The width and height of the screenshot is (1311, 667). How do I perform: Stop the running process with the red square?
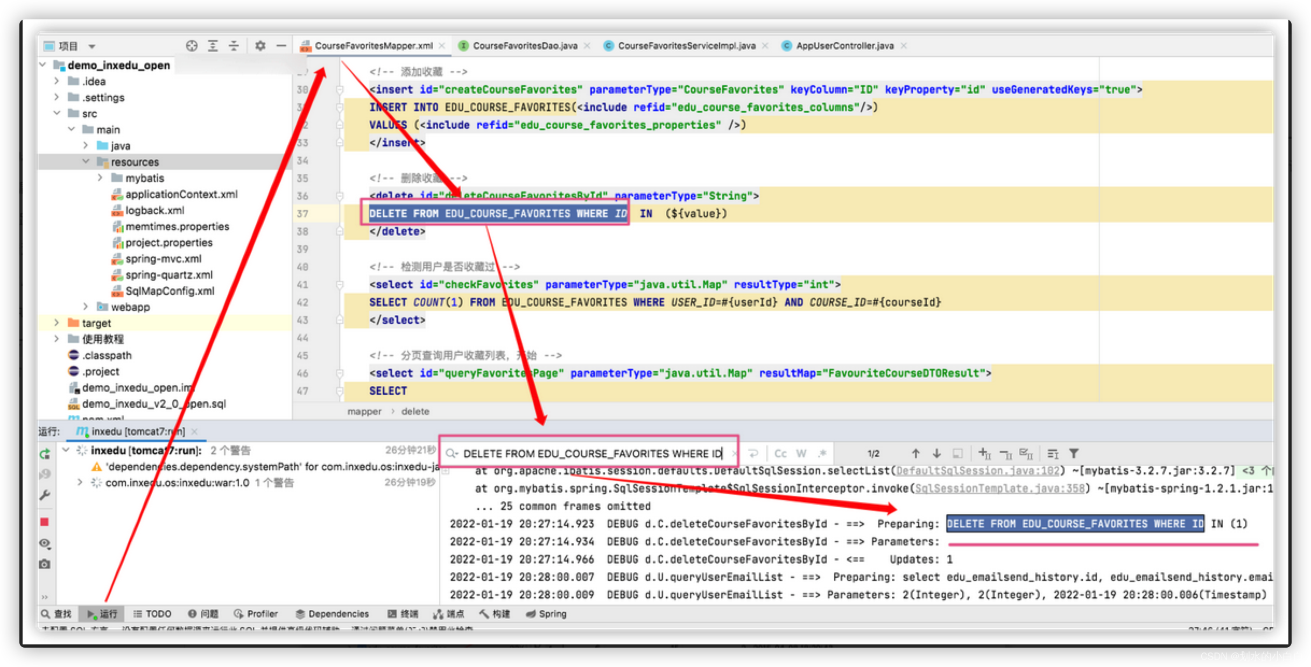(x=45, y=522)
